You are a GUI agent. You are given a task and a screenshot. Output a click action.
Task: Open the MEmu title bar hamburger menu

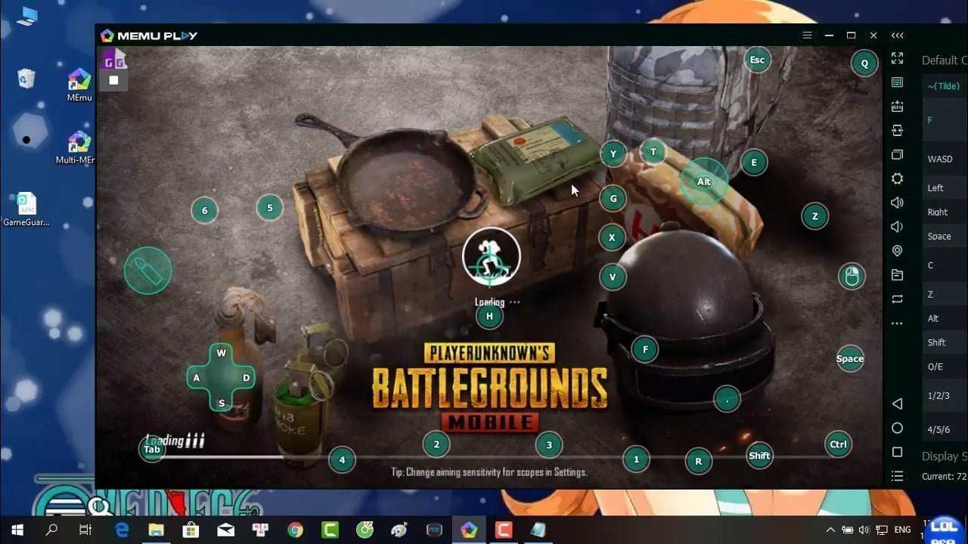[807, 36]
